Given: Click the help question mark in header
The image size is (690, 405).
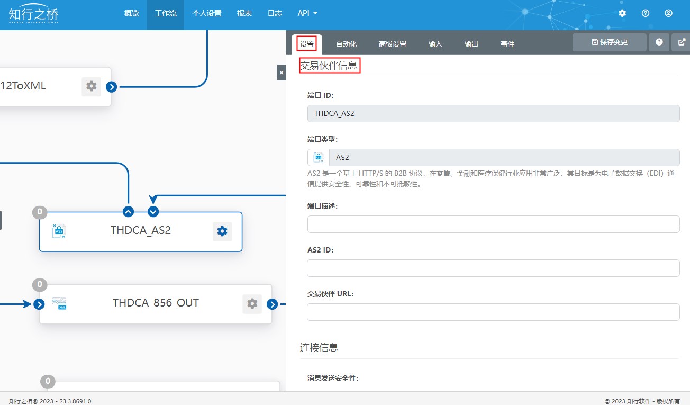Looking at the screenshot, I should pos(645,13).
